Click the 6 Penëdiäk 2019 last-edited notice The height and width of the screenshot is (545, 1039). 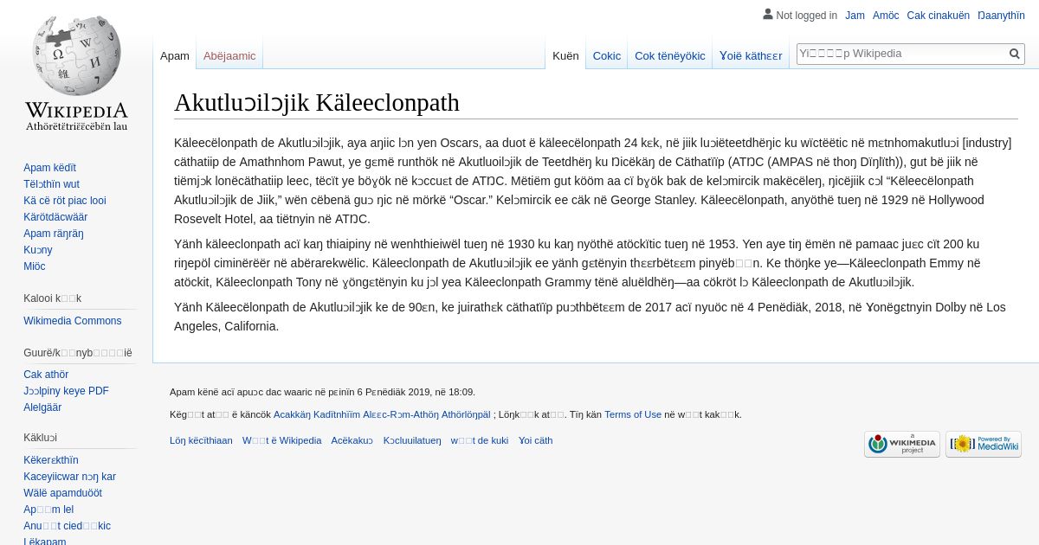[x=322, y=392]
